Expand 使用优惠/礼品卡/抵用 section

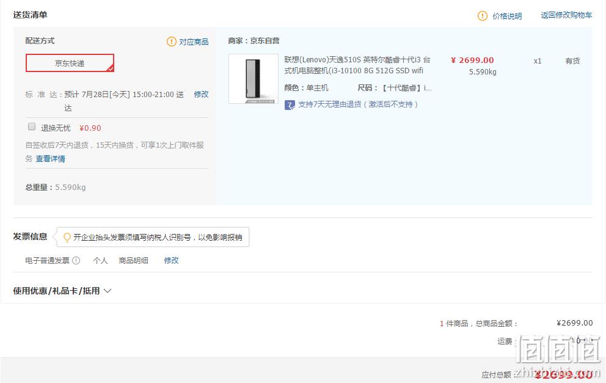pos(62,291)
